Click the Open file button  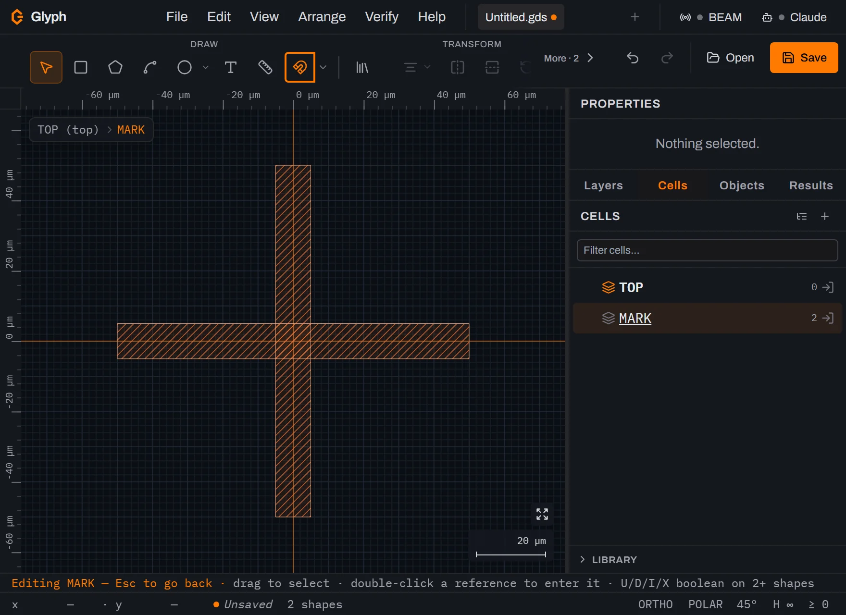click(x=730, y=58)
